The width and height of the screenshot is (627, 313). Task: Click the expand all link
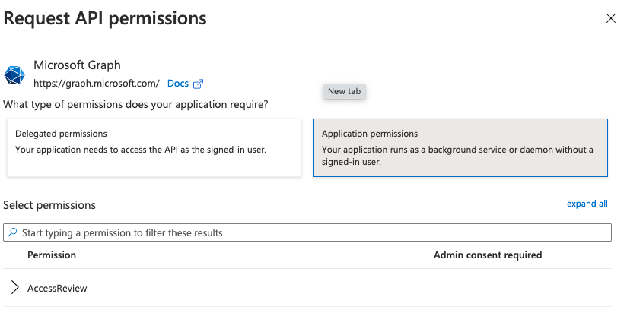click(587, 204)
